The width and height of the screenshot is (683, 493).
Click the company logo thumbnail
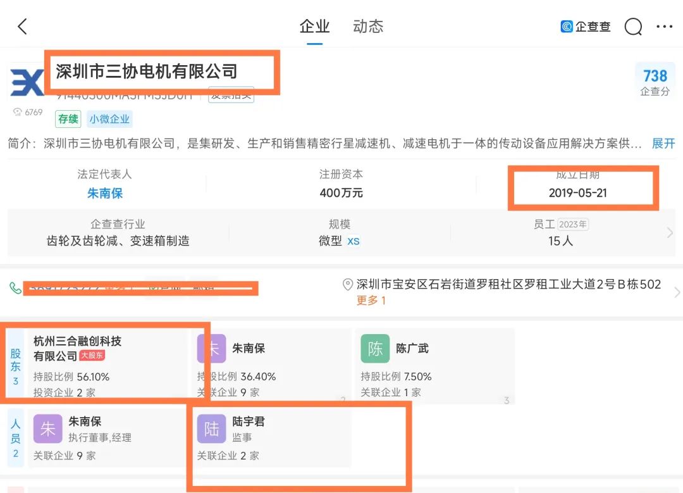click(x=27, y=81)
